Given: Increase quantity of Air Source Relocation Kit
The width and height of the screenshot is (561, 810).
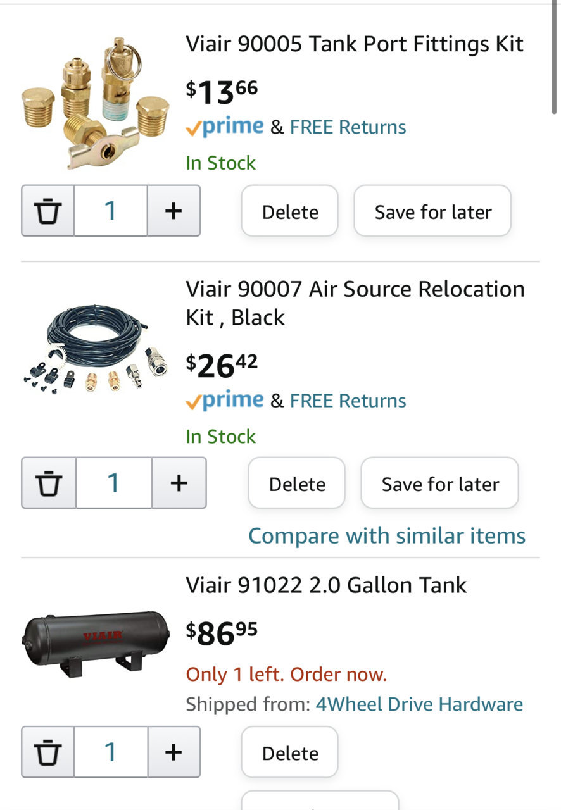Looking at the screenshot, I should click(x=179, y=483).
